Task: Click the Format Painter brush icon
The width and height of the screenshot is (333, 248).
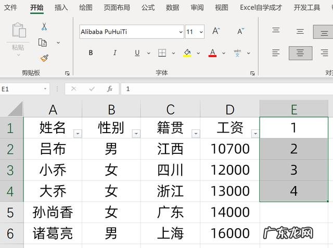Action: pos(44,58)
